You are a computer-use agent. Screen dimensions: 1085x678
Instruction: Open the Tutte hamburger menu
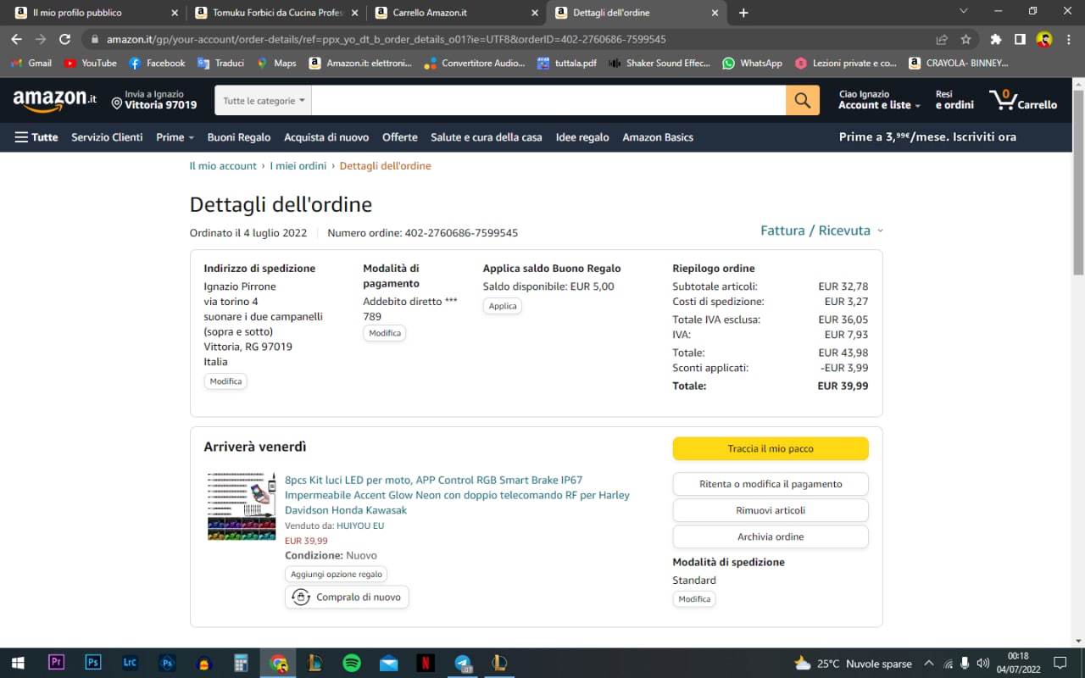[x=36, y=137]
